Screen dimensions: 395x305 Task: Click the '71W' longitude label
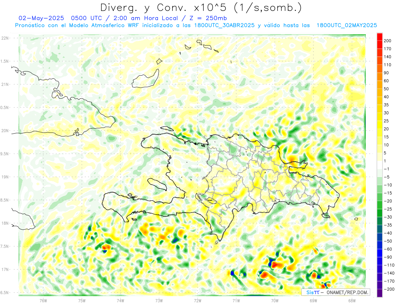[x=236, y=300]
